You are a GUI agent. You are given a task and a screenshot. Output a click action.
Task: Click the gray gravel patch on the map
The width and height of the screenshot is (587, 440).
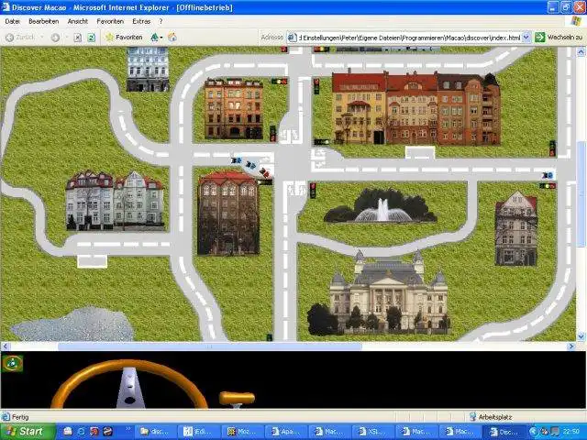point(73,324)
